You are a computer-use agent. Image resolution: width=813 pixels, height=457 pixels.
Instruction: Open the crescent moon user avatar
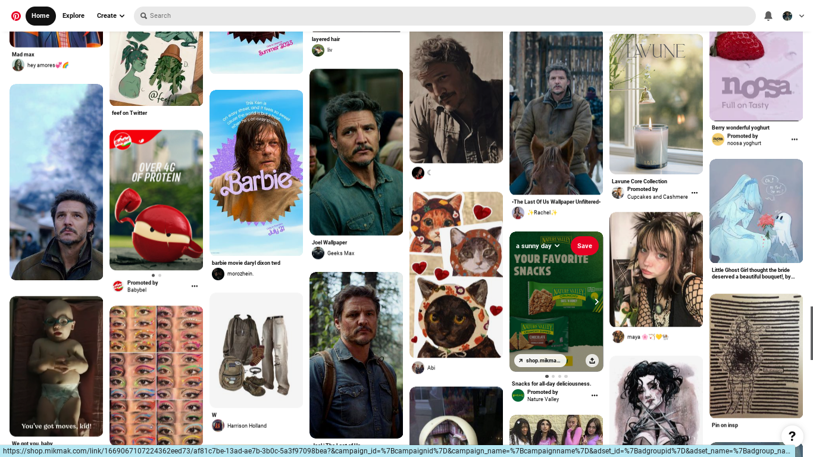click(418, 173)
